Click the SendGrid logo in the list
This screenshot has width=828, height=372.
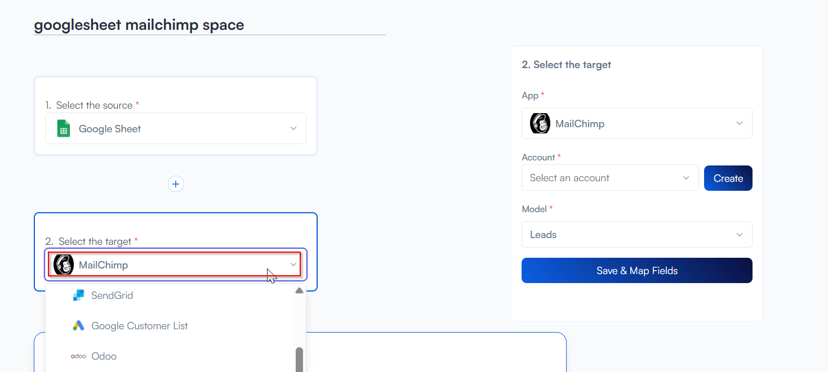click(x=78, y=295)
